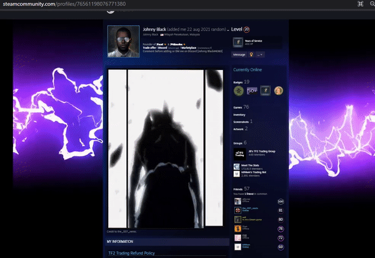
Task: Click the purple 50+ badge
Action: click(252, 91)
